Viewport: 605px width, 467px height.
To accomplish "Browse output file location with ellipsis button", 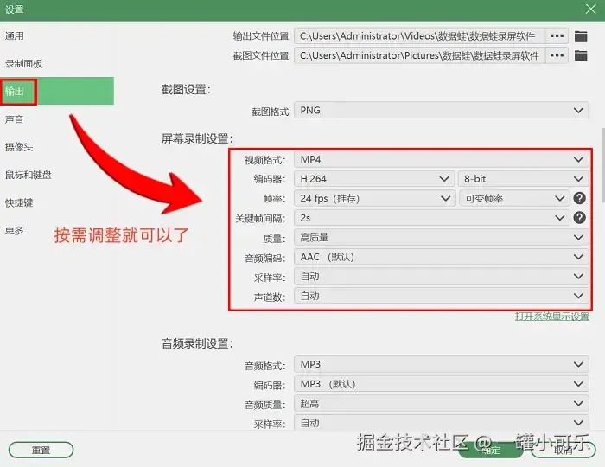I will tap(557, 36).
